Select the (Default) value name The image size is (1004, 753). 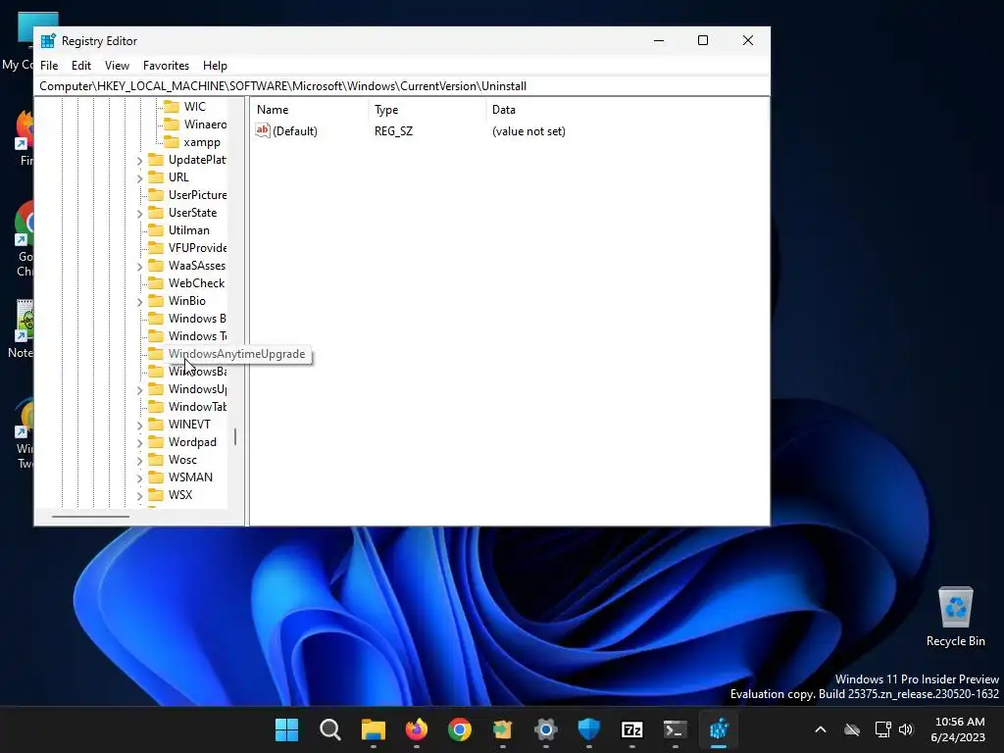pos(295,131)
